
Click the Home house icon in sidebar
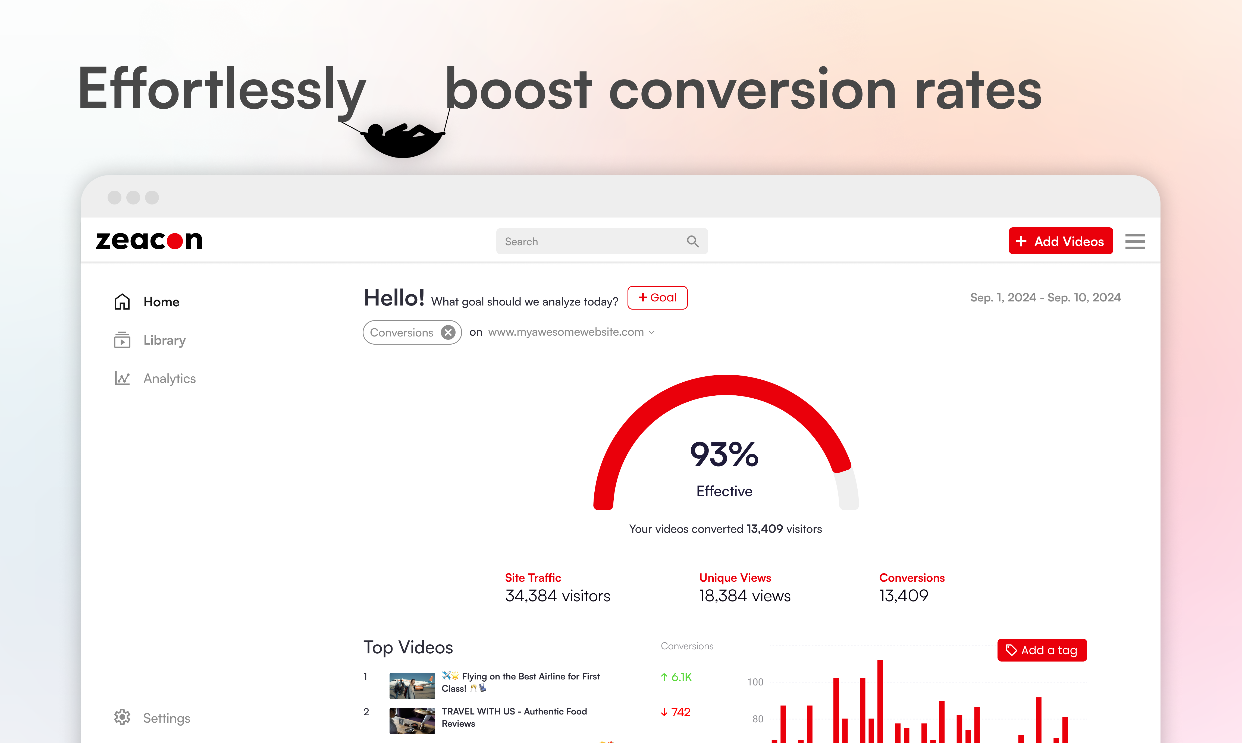pyautogui.click(x=122, y=301)
